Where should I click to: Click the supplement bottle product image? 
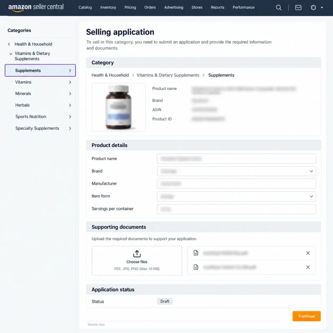click(118, 107)
